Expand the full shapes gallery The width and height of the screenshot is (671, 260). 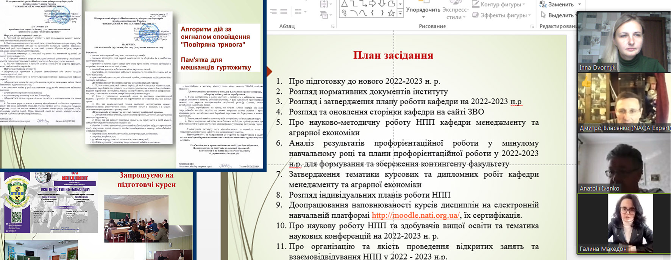400,13
